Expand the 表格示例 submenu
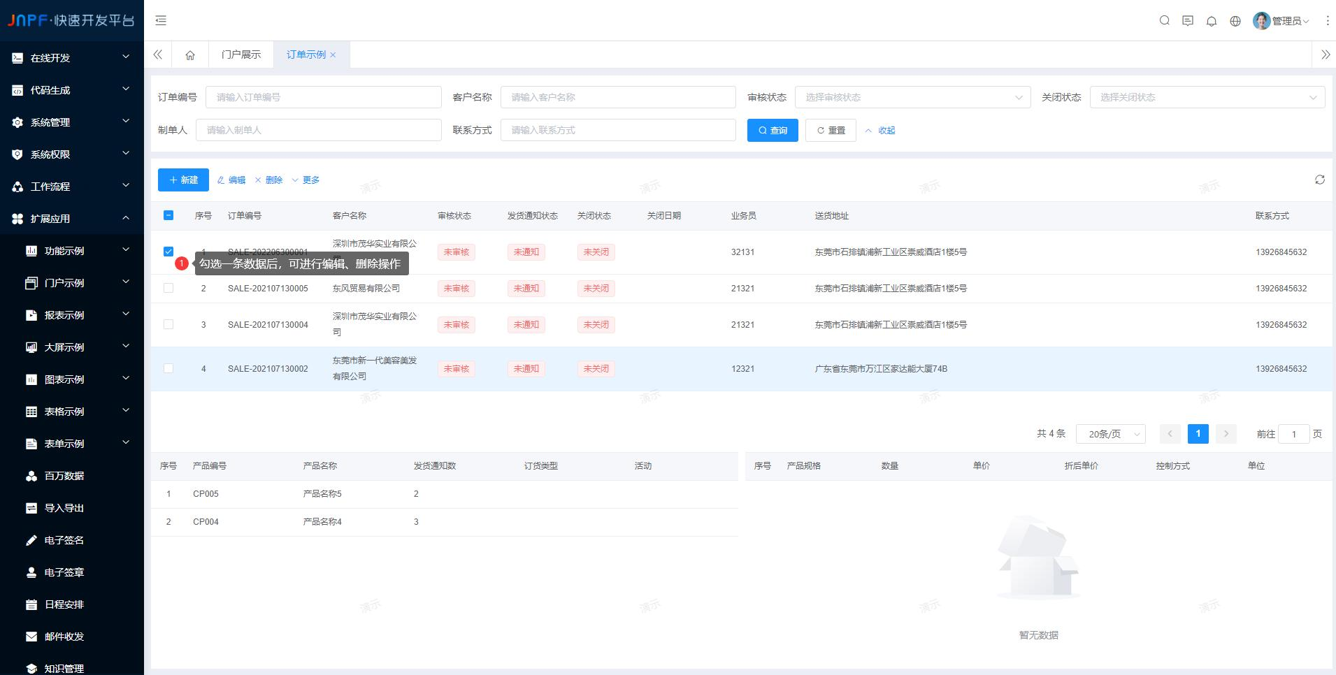The width and height of the screenshot is (1336, 675). (x=72, y=412)
